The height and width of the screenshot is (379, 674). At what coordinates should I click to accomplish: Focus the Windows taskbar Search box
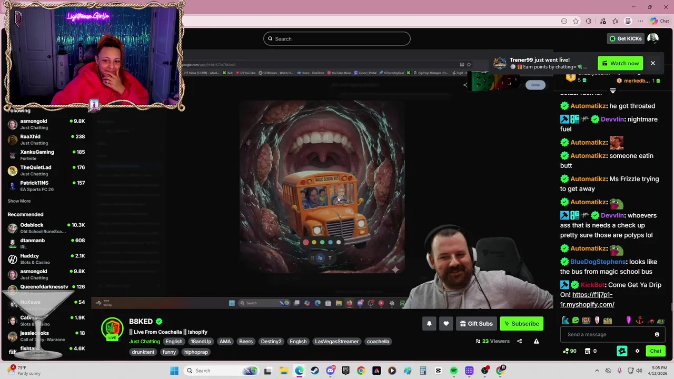tap(223, 371)
